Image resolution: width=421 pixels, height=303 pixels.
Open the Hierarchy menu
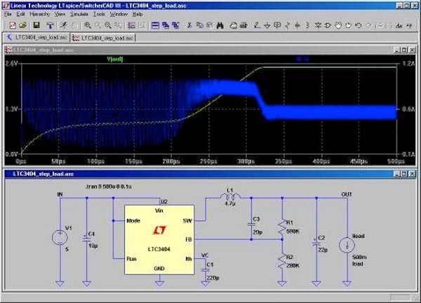40,14
